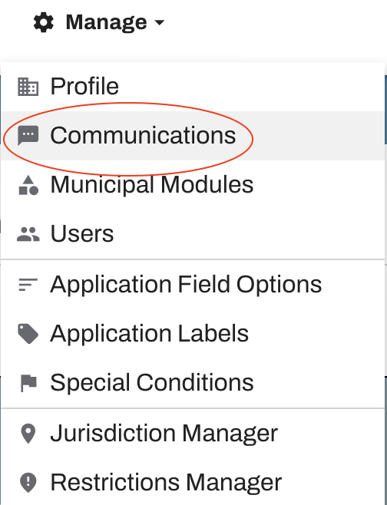Screen dimensions: 387x505
Task: Select Restrictions Manager
Action: coord(193,482)
